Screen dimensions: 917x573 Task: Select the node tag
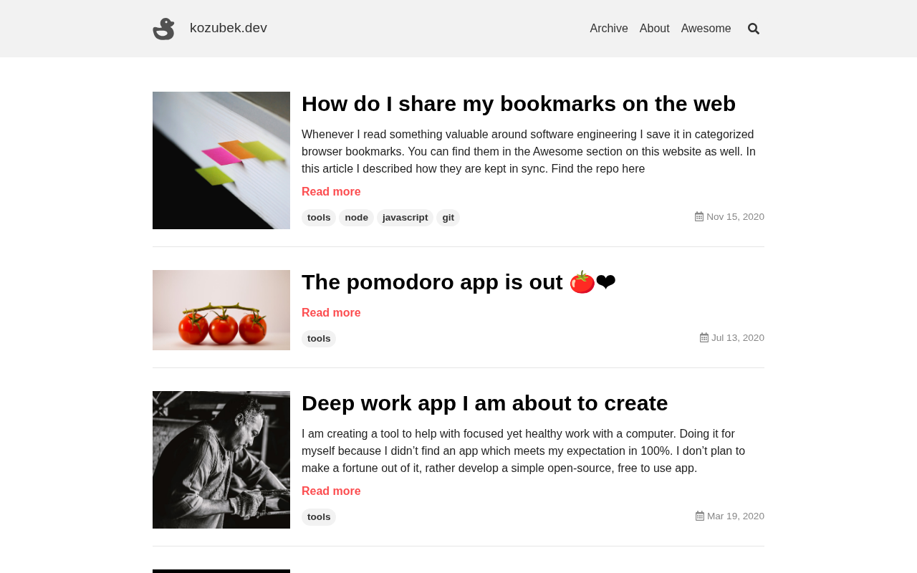pos(356,218)
